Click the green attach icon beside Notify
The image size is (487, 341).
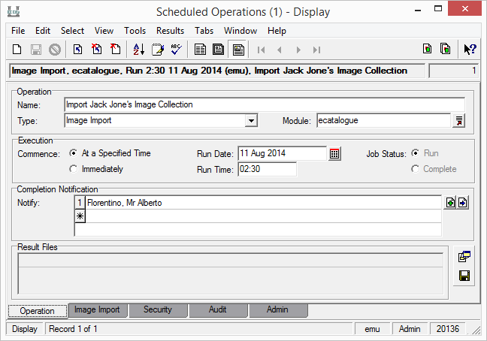(450, 203)
